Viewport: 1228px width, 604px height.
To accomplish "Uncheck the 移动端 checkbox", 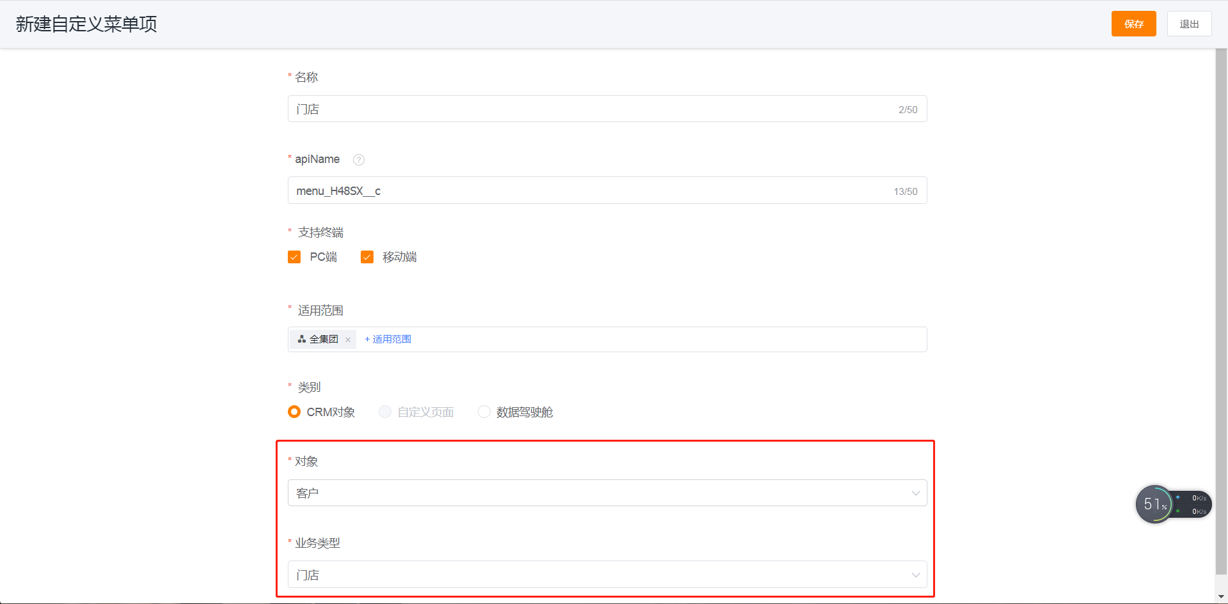I will click(x=367, y=257).
